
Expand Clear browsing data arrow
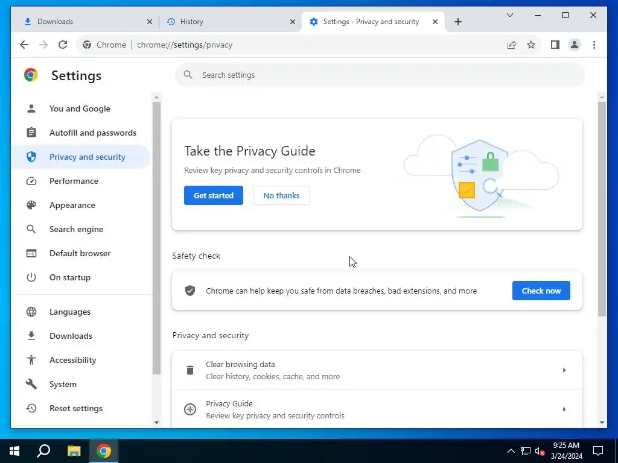click(x=564, y=370)
